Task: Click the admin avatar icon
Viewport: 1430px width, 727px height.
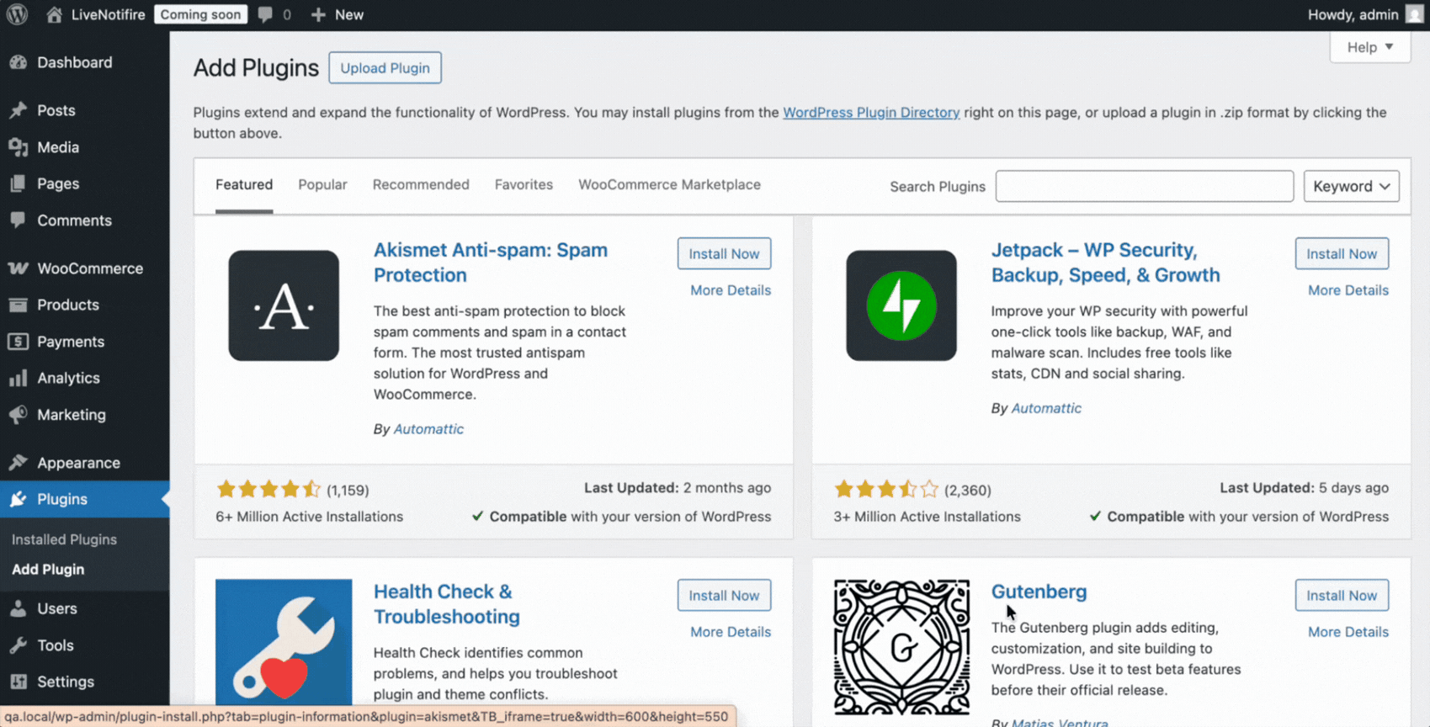Action: [x=1415, y=14]
